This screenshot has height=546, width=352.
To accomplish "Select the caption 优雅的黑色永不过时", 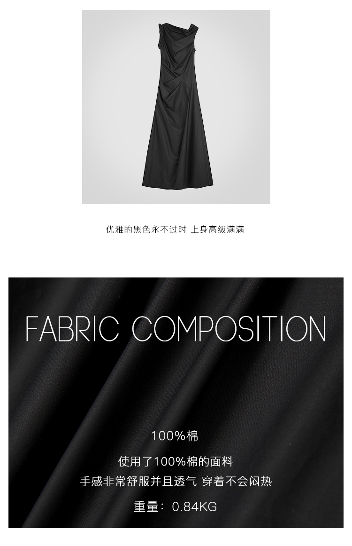I will point(146,229).
